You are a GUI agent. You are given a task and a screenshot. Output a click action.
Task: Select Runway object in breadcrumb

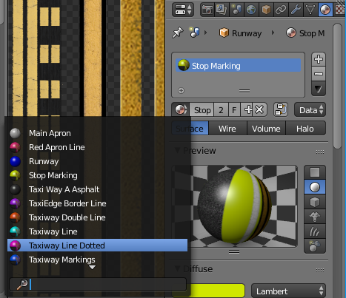[240, 33]
